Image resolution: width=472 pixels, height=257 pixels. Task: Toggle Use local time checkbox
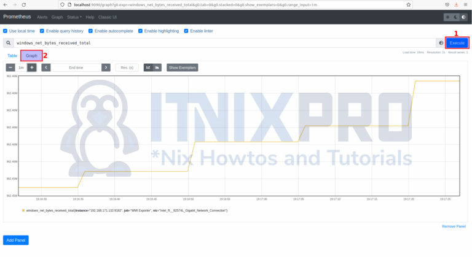(5, 31)
